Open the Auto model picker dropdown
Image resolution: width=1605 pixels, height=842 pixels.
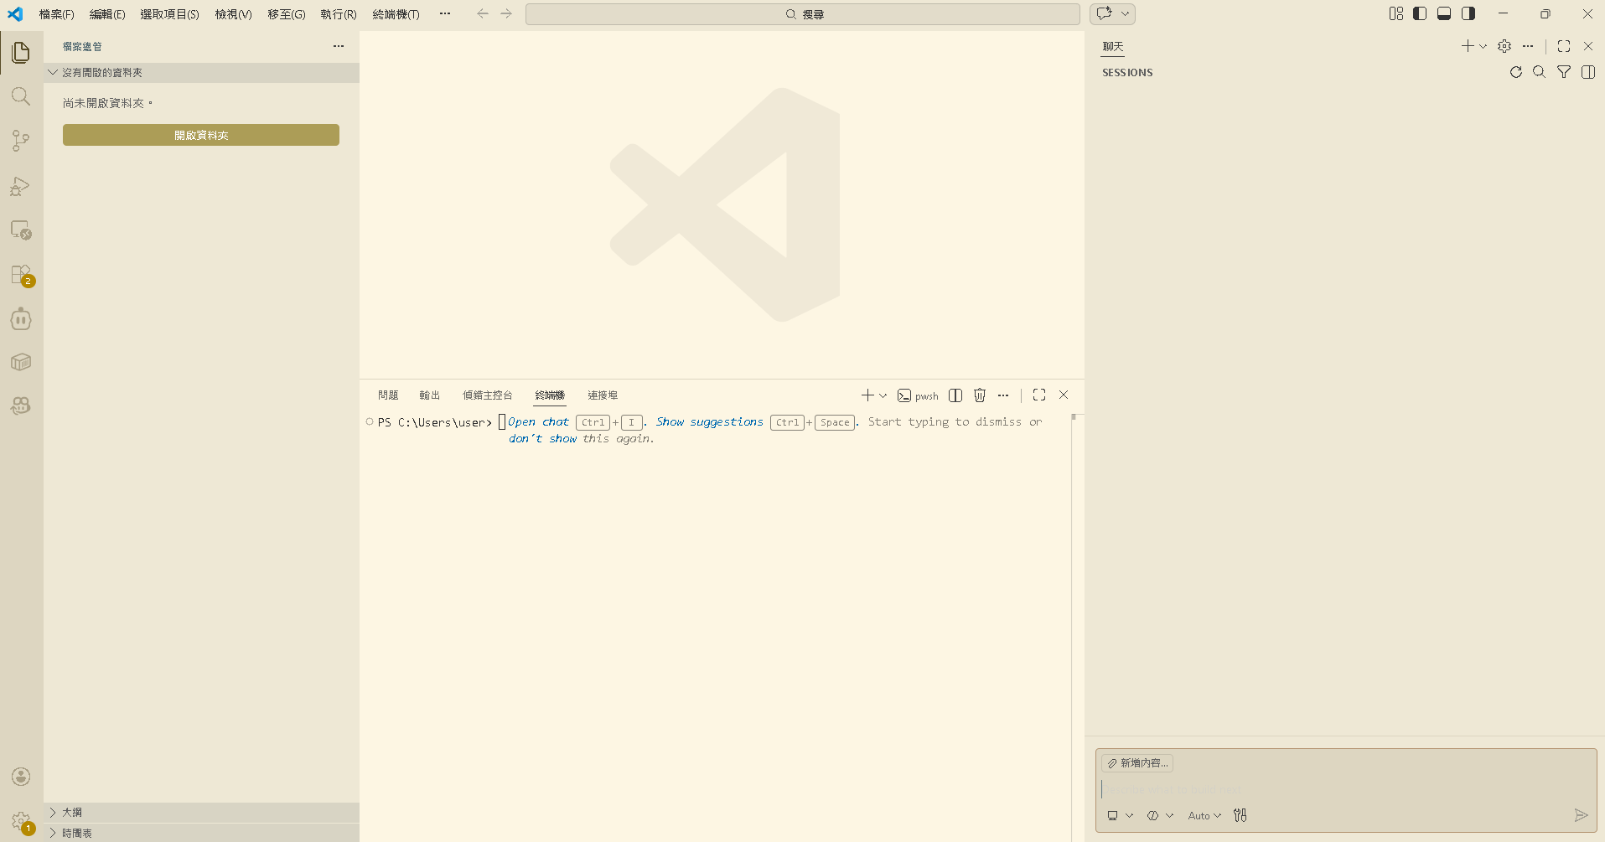1204,814
